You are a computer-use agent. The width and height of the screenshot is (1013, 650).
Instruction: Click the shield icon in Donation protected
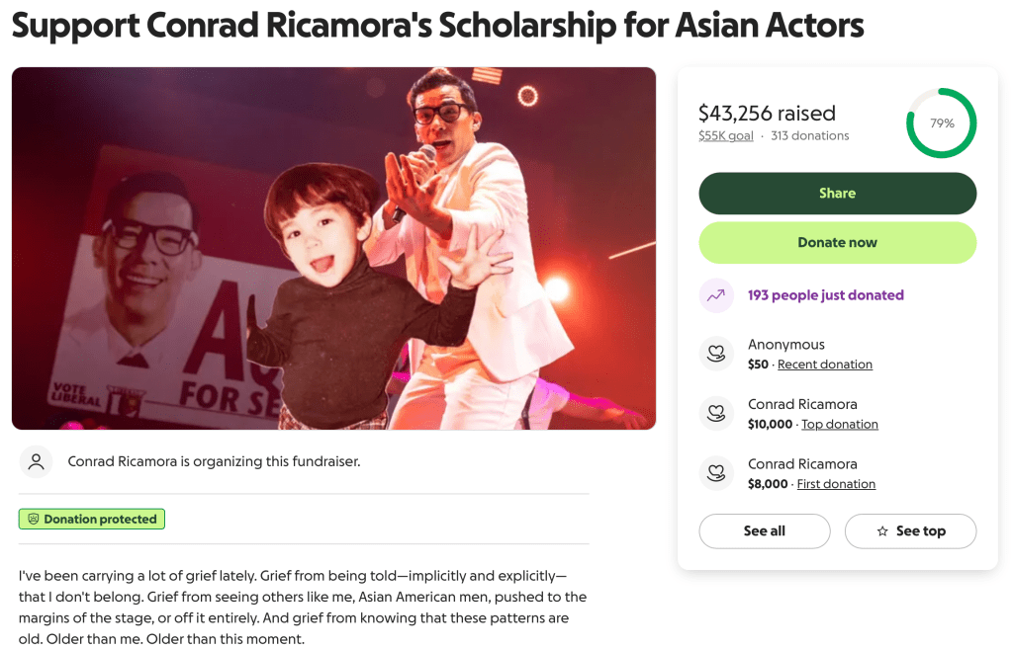(33, 520)
